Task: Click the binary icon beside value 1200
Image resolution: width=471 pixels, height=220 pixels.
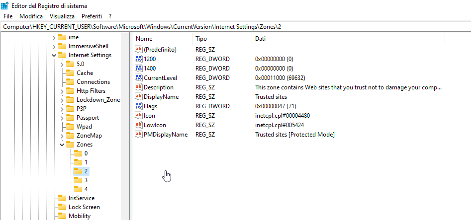Action: [x=139, y=59]
